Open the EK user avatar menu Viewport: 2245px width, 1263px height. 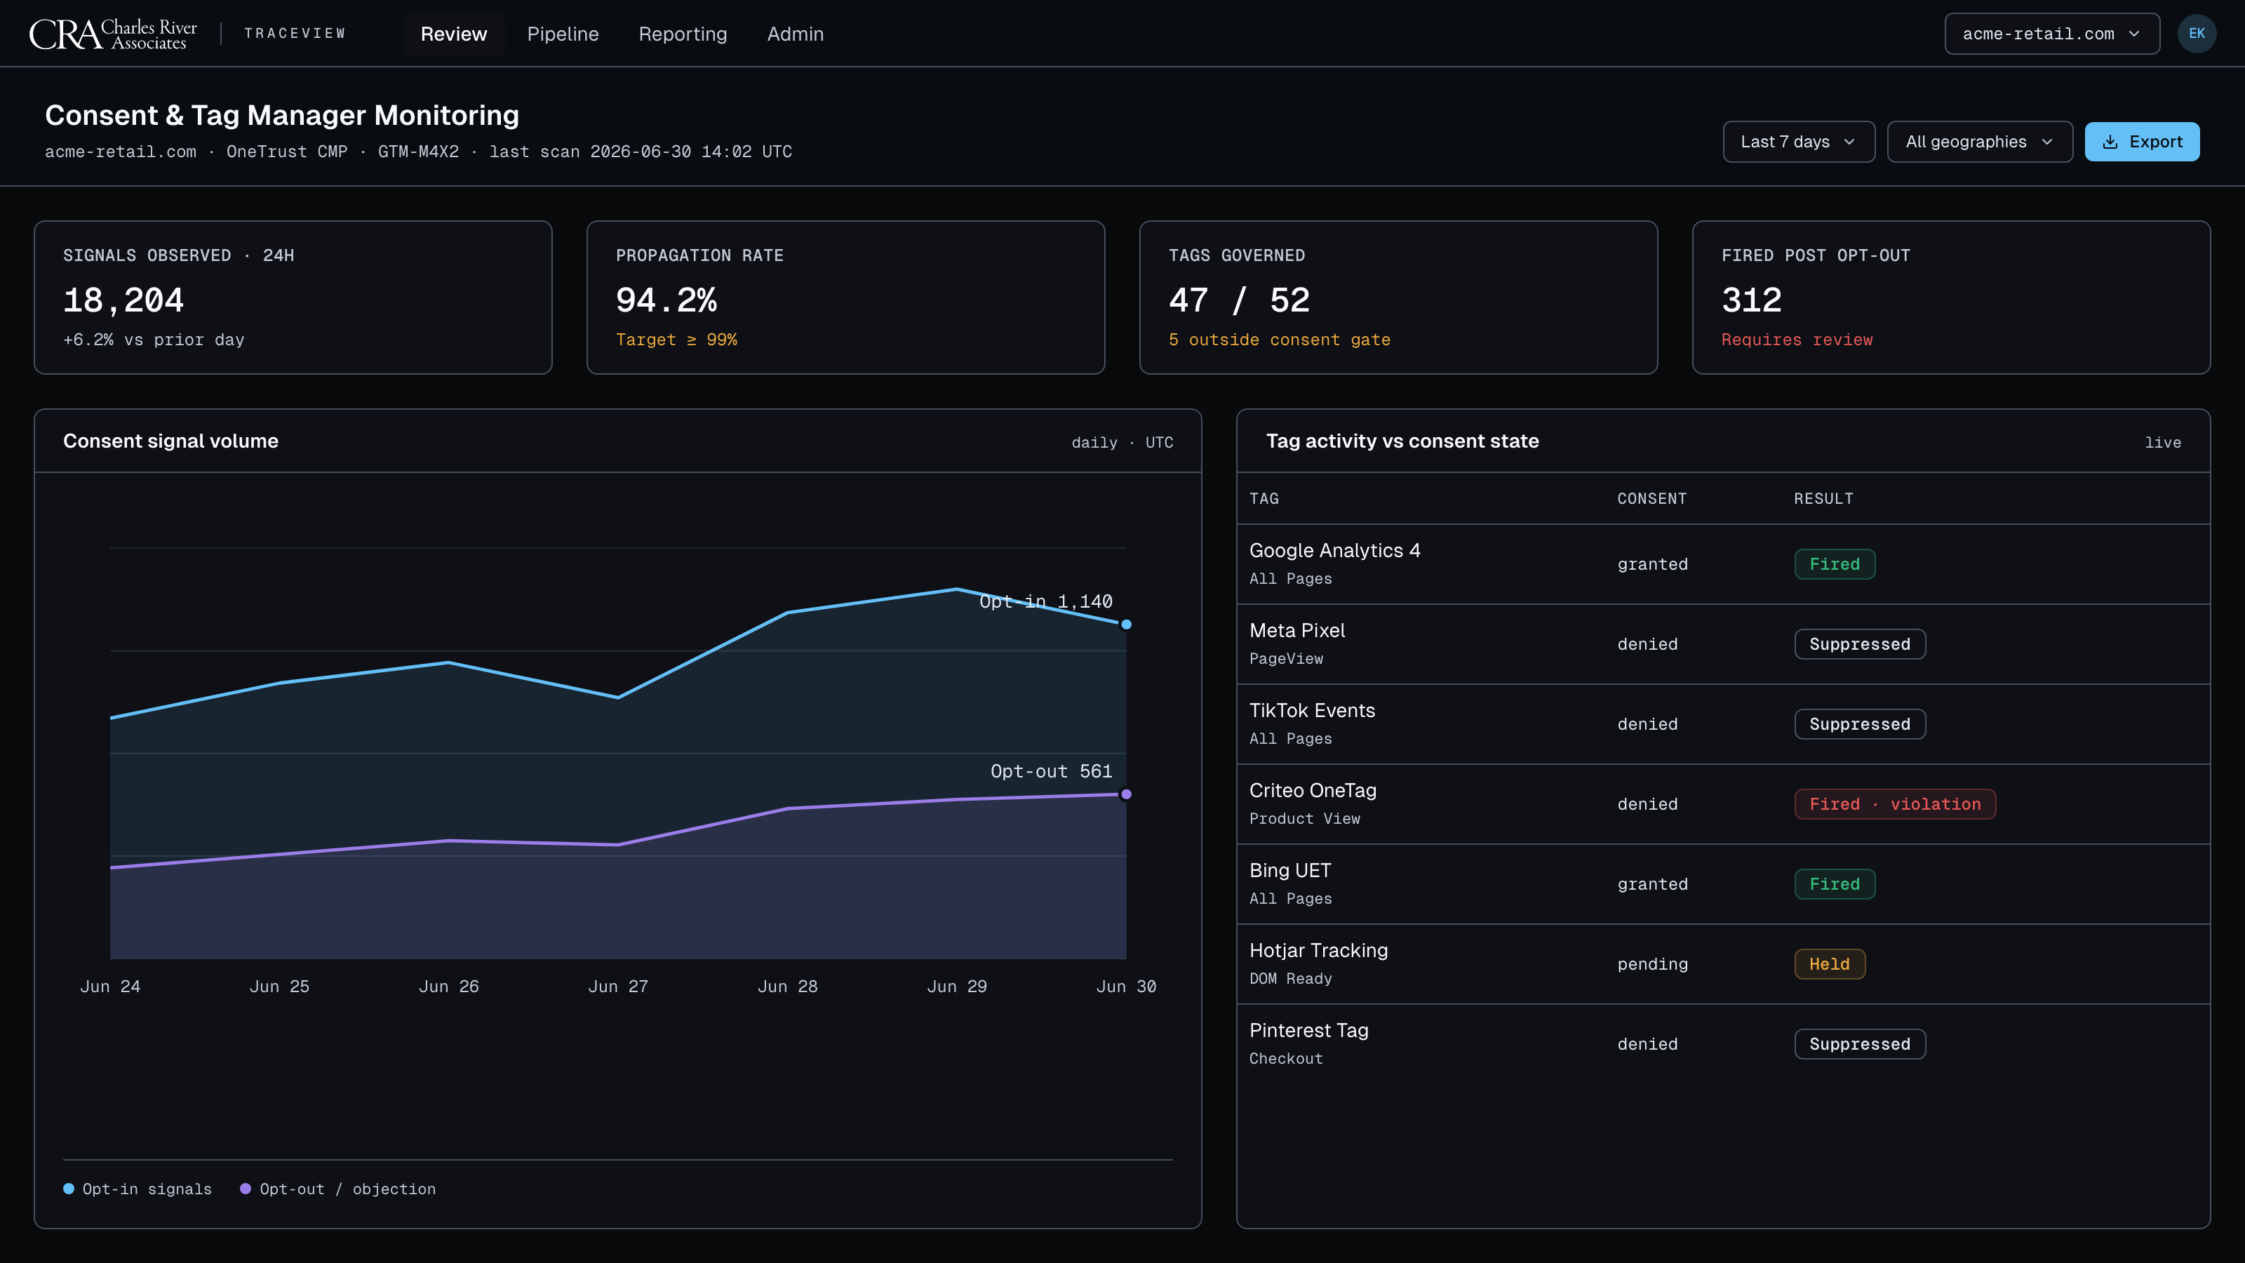coord(2196,34)
